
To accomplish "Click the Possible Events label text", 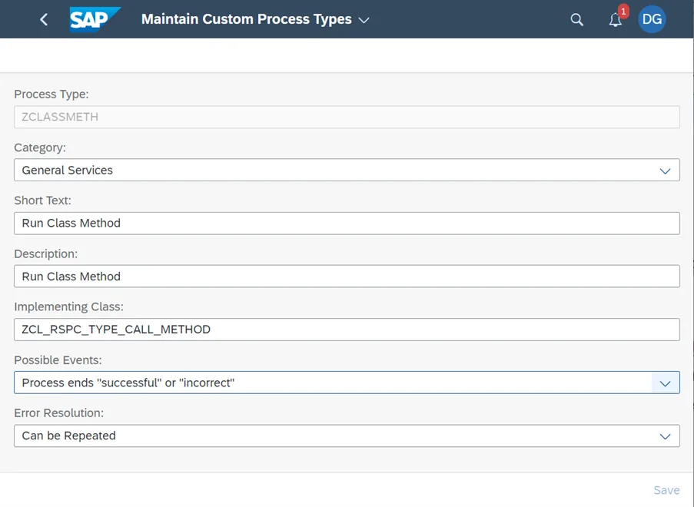I will pos(58,360).
